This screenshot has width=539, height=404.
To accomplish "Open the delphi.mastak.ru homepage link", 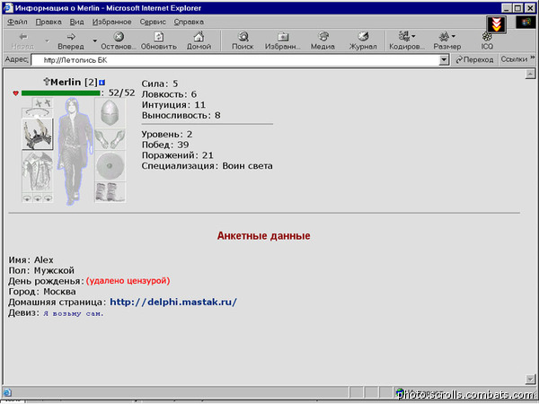I will [173, 303].
